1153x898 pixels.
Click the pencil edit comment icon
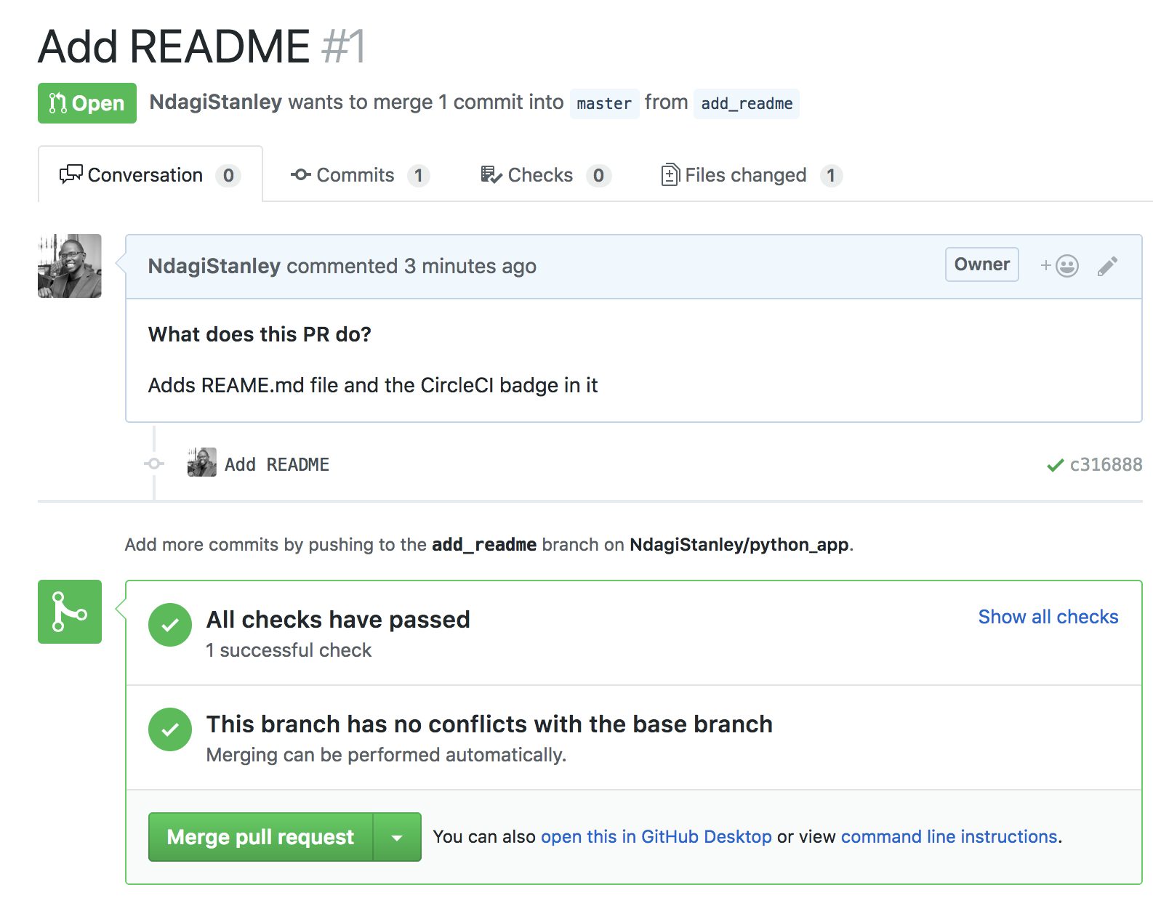point(1107,267)
